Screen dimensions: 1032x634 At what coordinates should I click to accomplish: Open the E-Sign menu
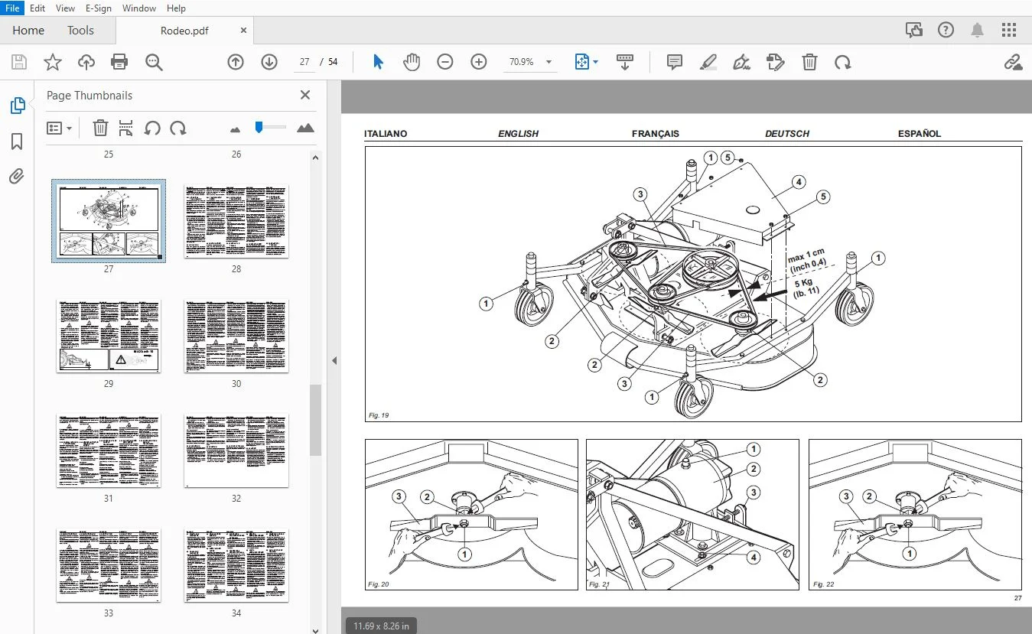pyautogui.click(x=99, y=8)
